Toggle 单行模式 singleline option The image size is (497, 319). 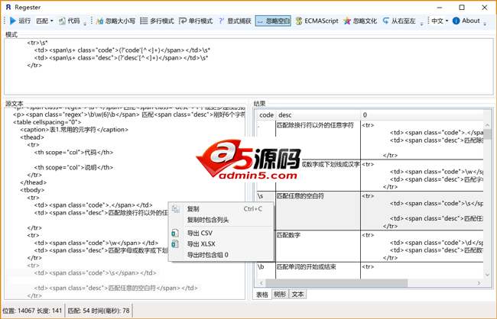pyautogui.click(x=196, y=21)
